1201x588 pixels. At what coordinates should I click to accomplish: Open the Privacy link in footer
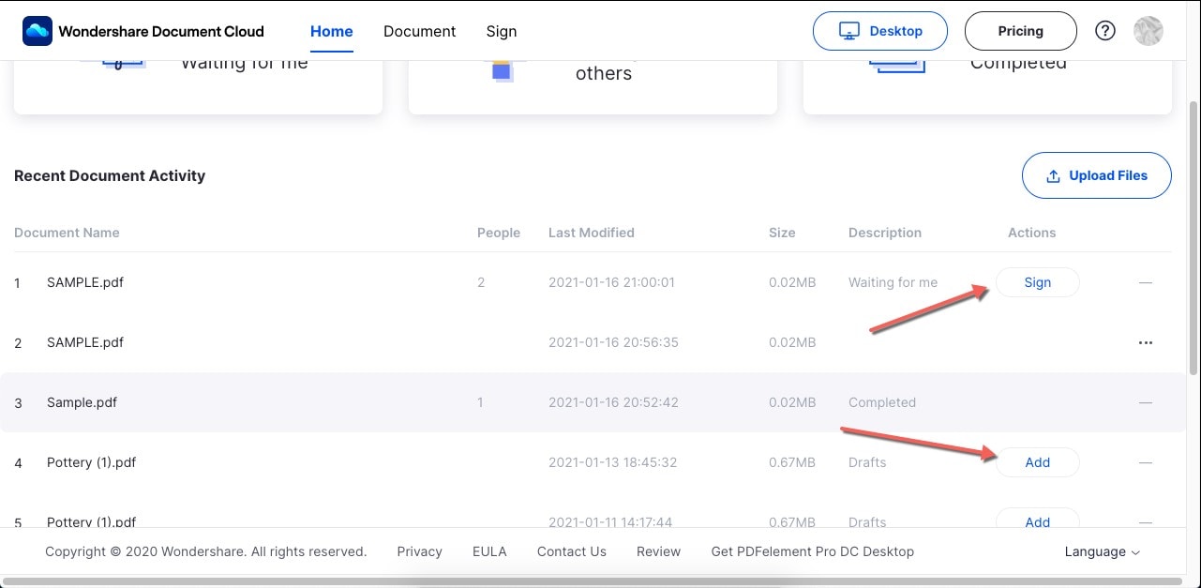pos(419,551)
